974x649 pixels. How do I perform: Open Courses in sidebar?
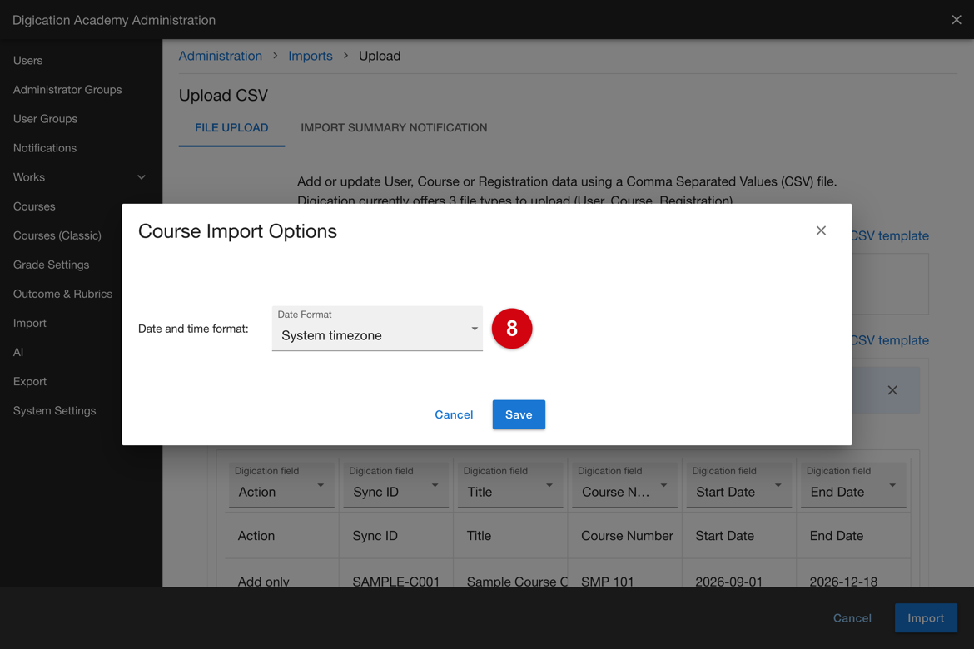(x=34, y=206)
